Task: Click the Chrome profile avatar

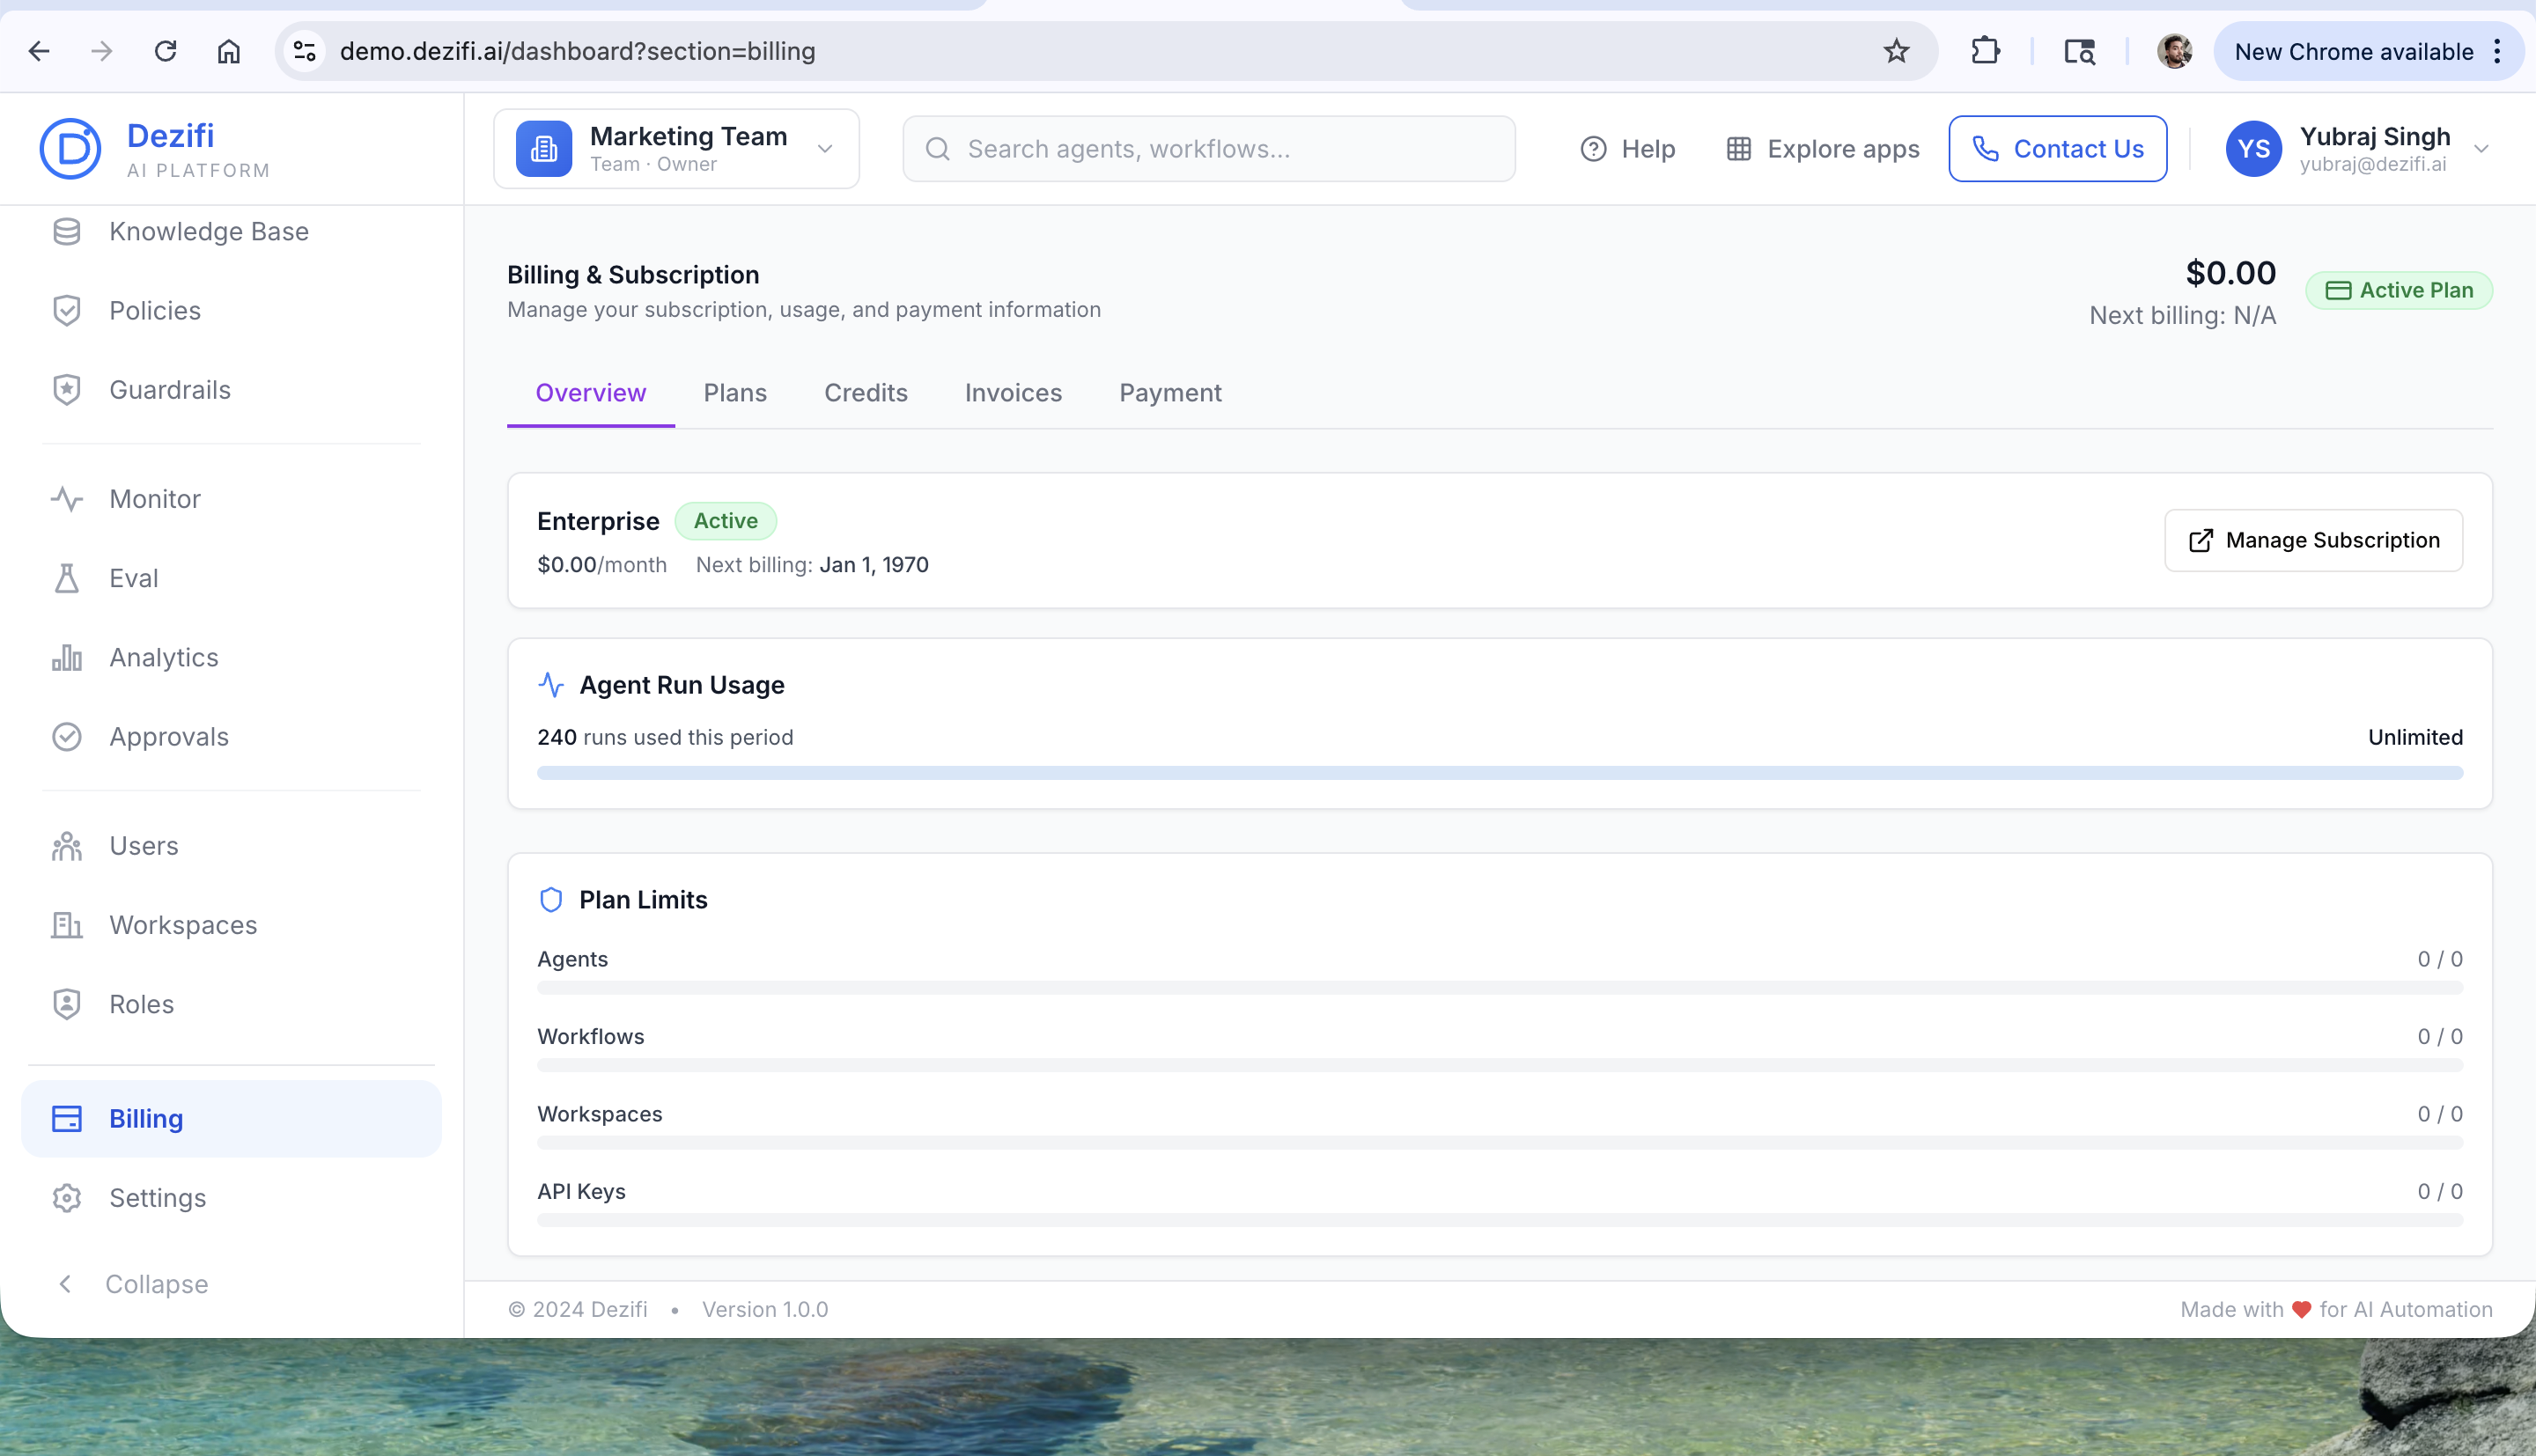Action: click(x=2175, y=51)
